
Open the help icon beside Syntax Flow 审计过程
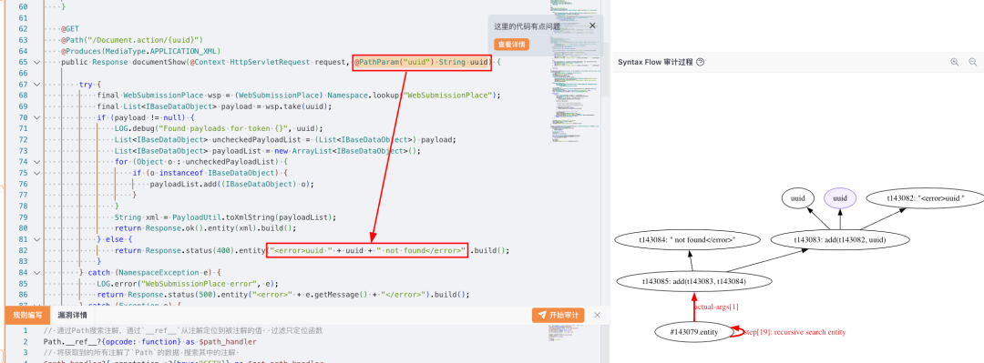(701, 62)
